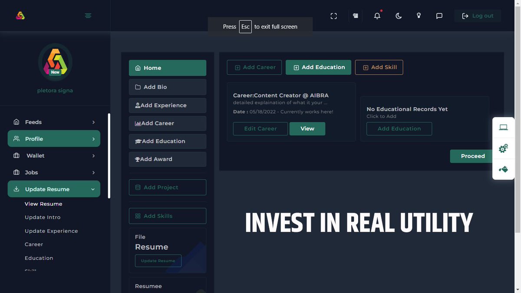Collapse the Update Resume chevron

[x=93, y=189]
